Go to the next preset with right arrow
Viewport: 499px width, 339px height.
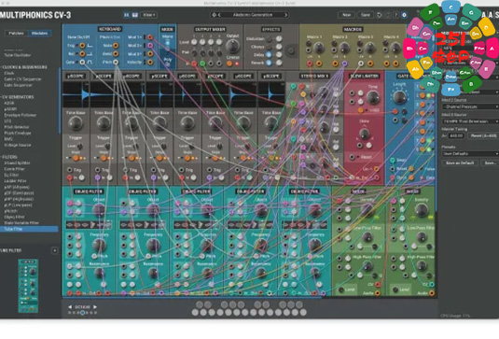(285, 15)
